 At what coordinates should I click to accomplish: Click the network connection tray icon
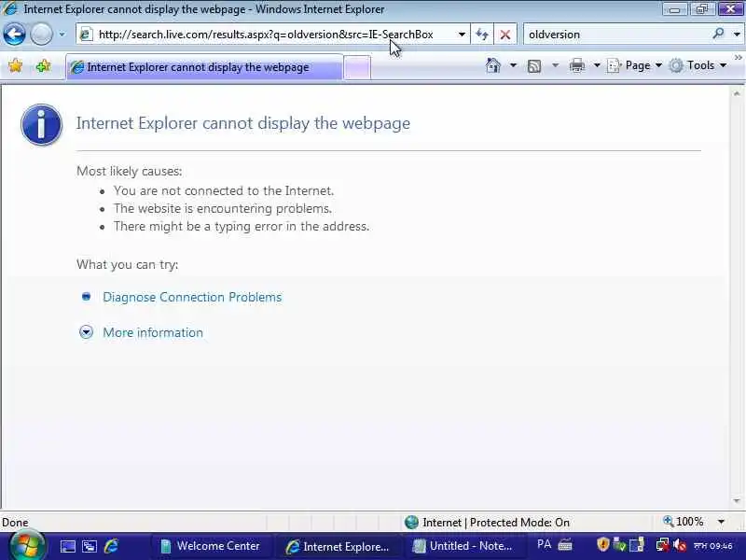pyautogui.click(x=662, y=545)
